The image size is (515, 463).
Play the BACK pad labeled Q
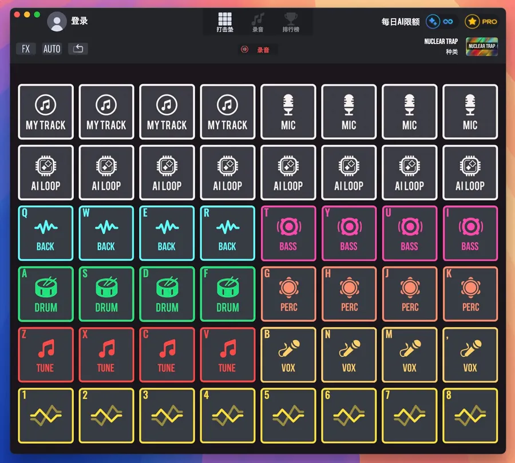tap(46, 233)
